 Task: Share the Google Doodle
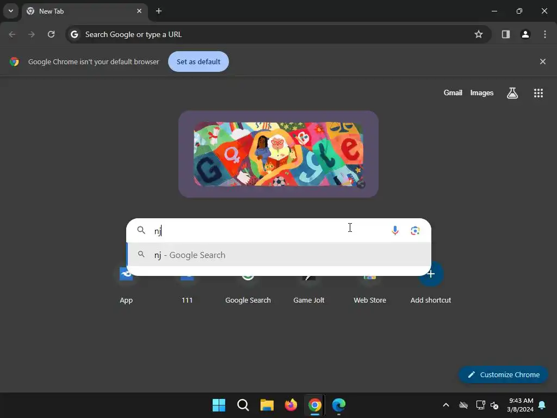[361, 184]
